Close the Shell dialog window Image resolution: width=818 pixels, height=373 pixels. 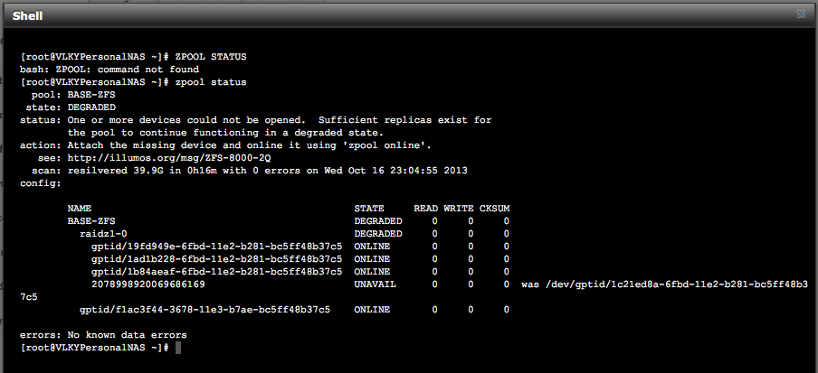coord(801,14)
